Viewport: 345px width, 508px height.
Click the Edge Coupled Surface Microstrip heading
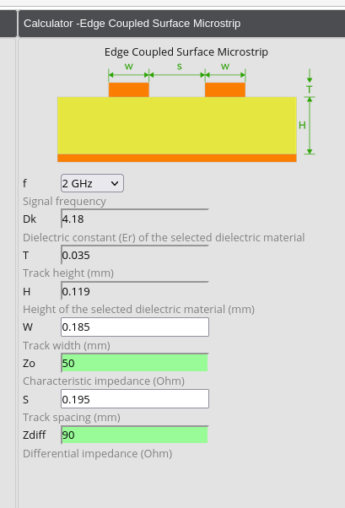[x=186, y=51]
